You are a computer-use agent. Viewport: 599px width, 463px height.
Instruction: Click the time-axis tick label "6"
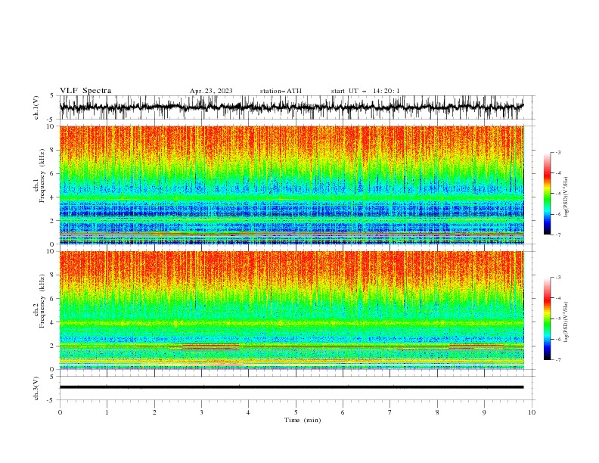[343, 412]
